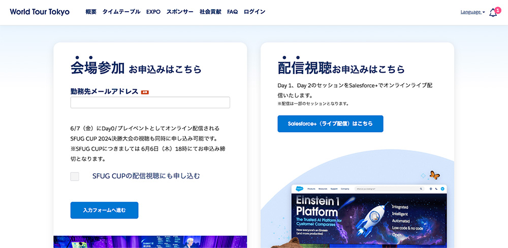Click the 入力フォームへ進む button

coord(104,210)
